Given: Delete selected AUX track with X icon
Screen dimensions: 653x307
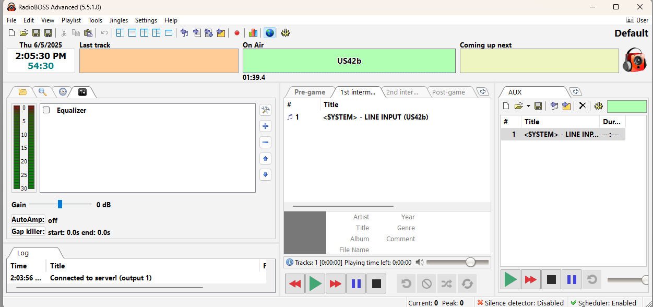Looking at the screenshot, I should (x=583, y=106).
